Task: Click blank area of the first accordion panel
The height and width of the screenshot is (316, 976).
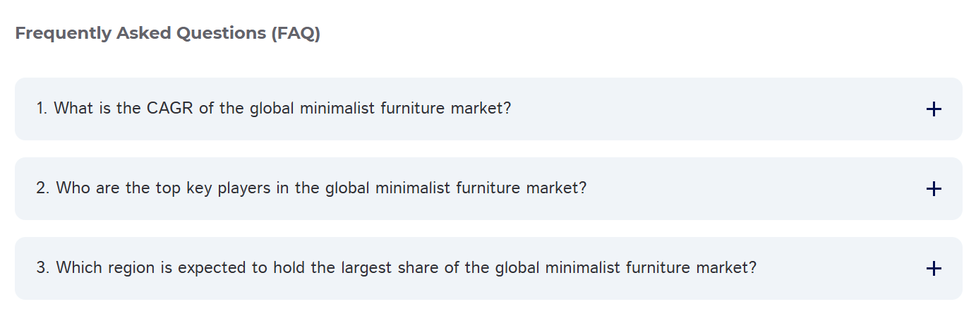Action: 706,109
